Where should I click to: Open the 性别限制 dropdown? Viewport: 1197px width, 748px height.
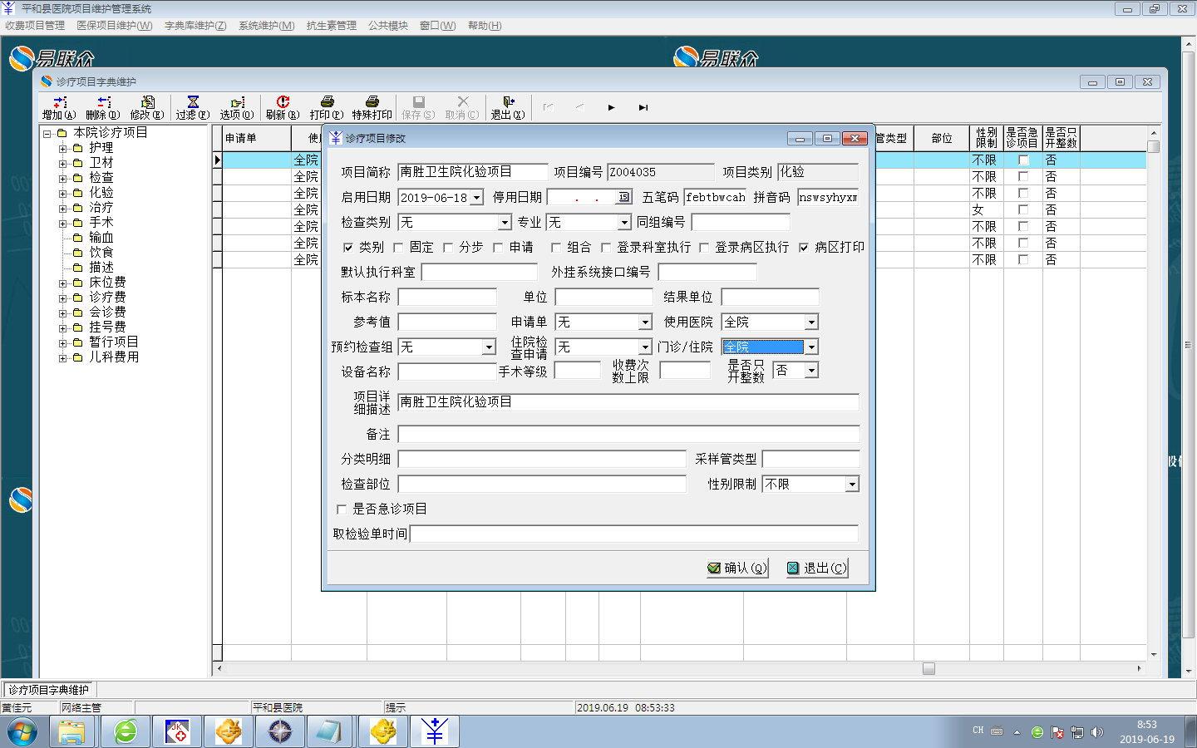pos(852,485)
